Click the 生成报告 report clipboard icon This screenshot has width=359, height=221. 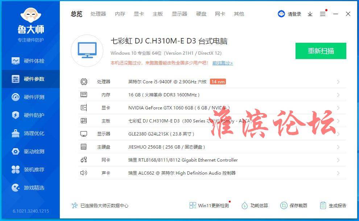323,205
